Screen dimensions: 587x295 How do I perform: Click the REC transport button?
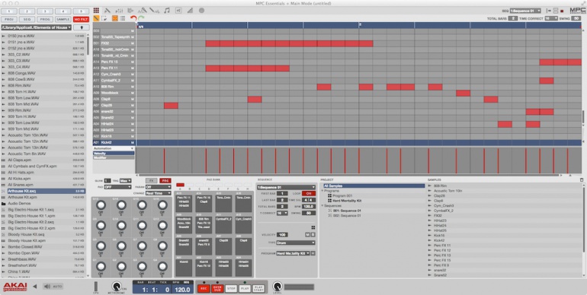pos(204,288)
